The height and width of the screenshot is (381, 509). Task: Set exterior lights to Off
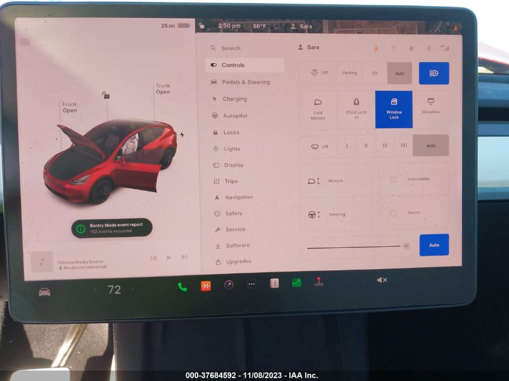click(x=319, y=73)
